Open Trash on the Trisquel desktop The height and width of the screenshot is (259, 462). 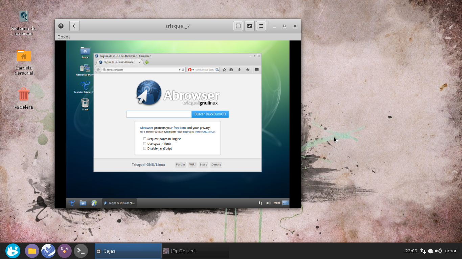point(85,104)
